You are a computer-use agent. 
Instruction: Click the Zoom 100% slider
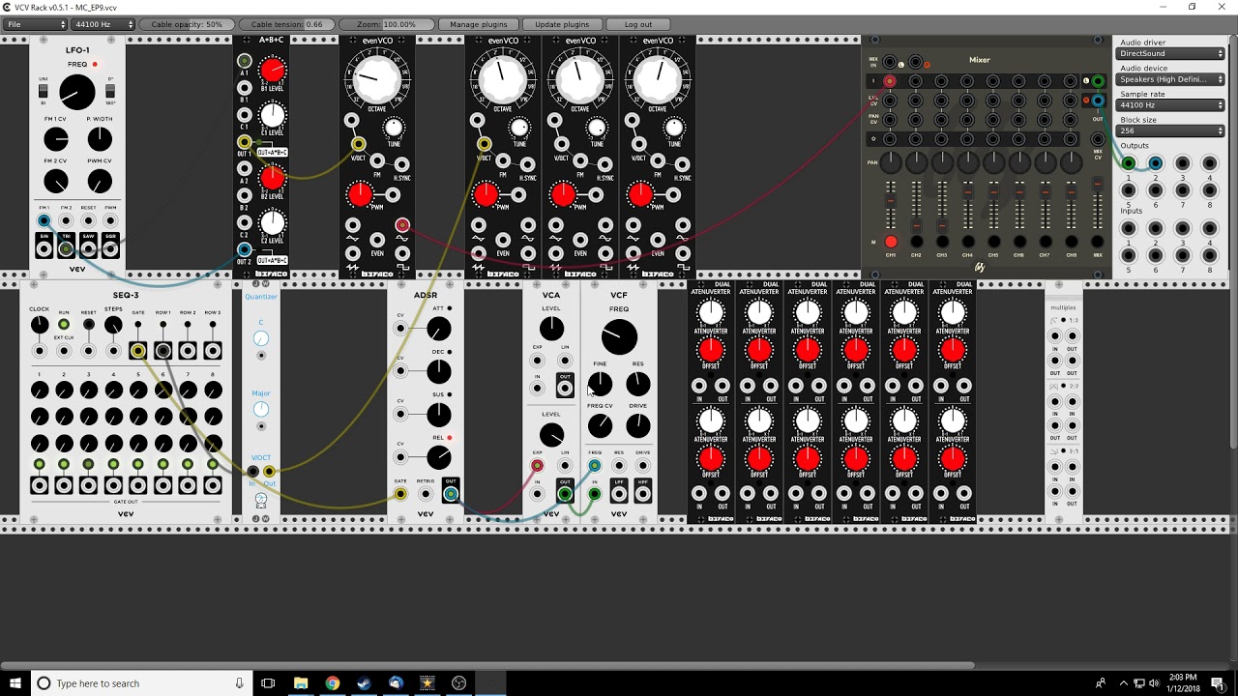pyautogui.click(x=386, y=24)
